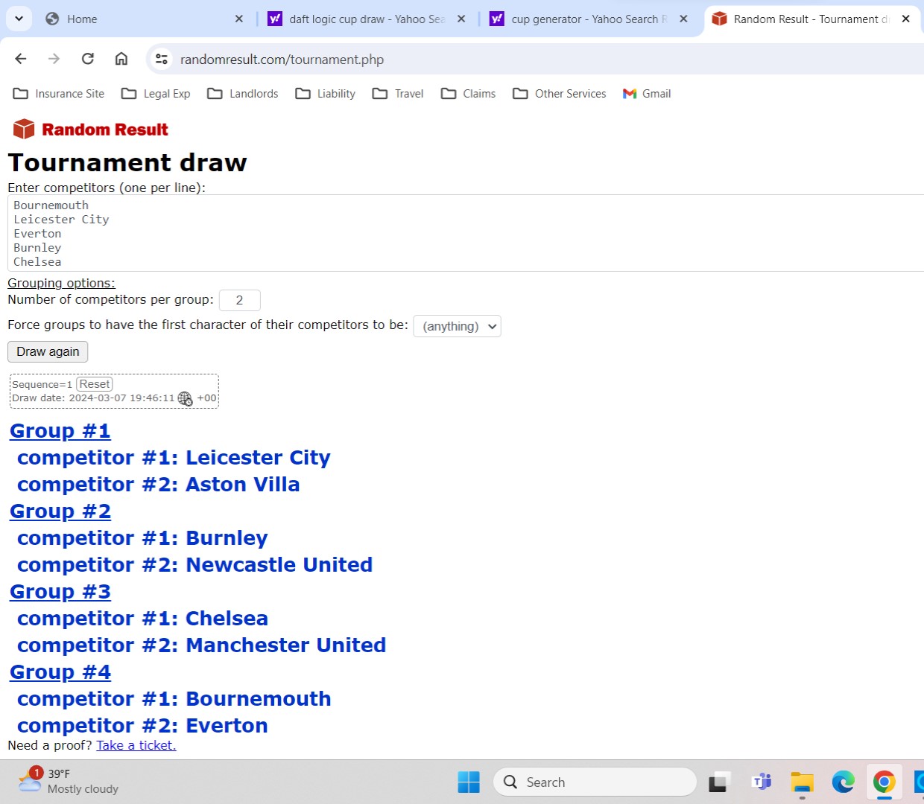The image size is (924, 804).
Task: Reset the draw sequence
Action: point(95,384)
